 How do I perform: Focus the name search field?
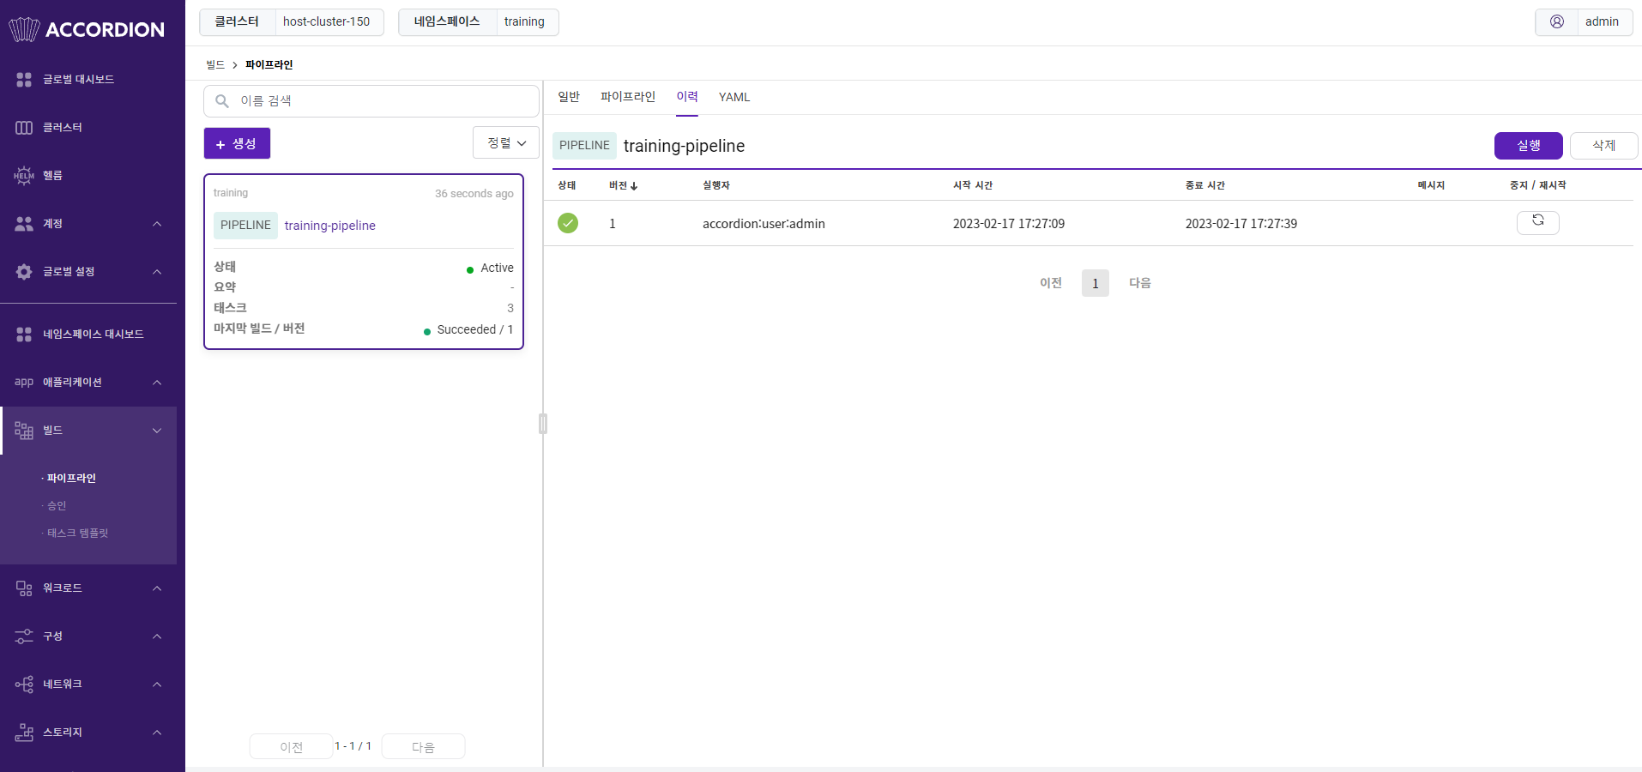pyautogui.click(x=371, y=101)
